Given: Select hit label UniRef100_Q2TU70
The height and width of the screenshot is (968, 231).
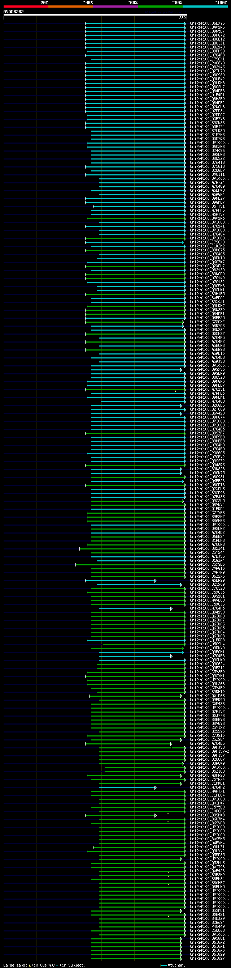Looking at the screenshot, I should (208, 71).
